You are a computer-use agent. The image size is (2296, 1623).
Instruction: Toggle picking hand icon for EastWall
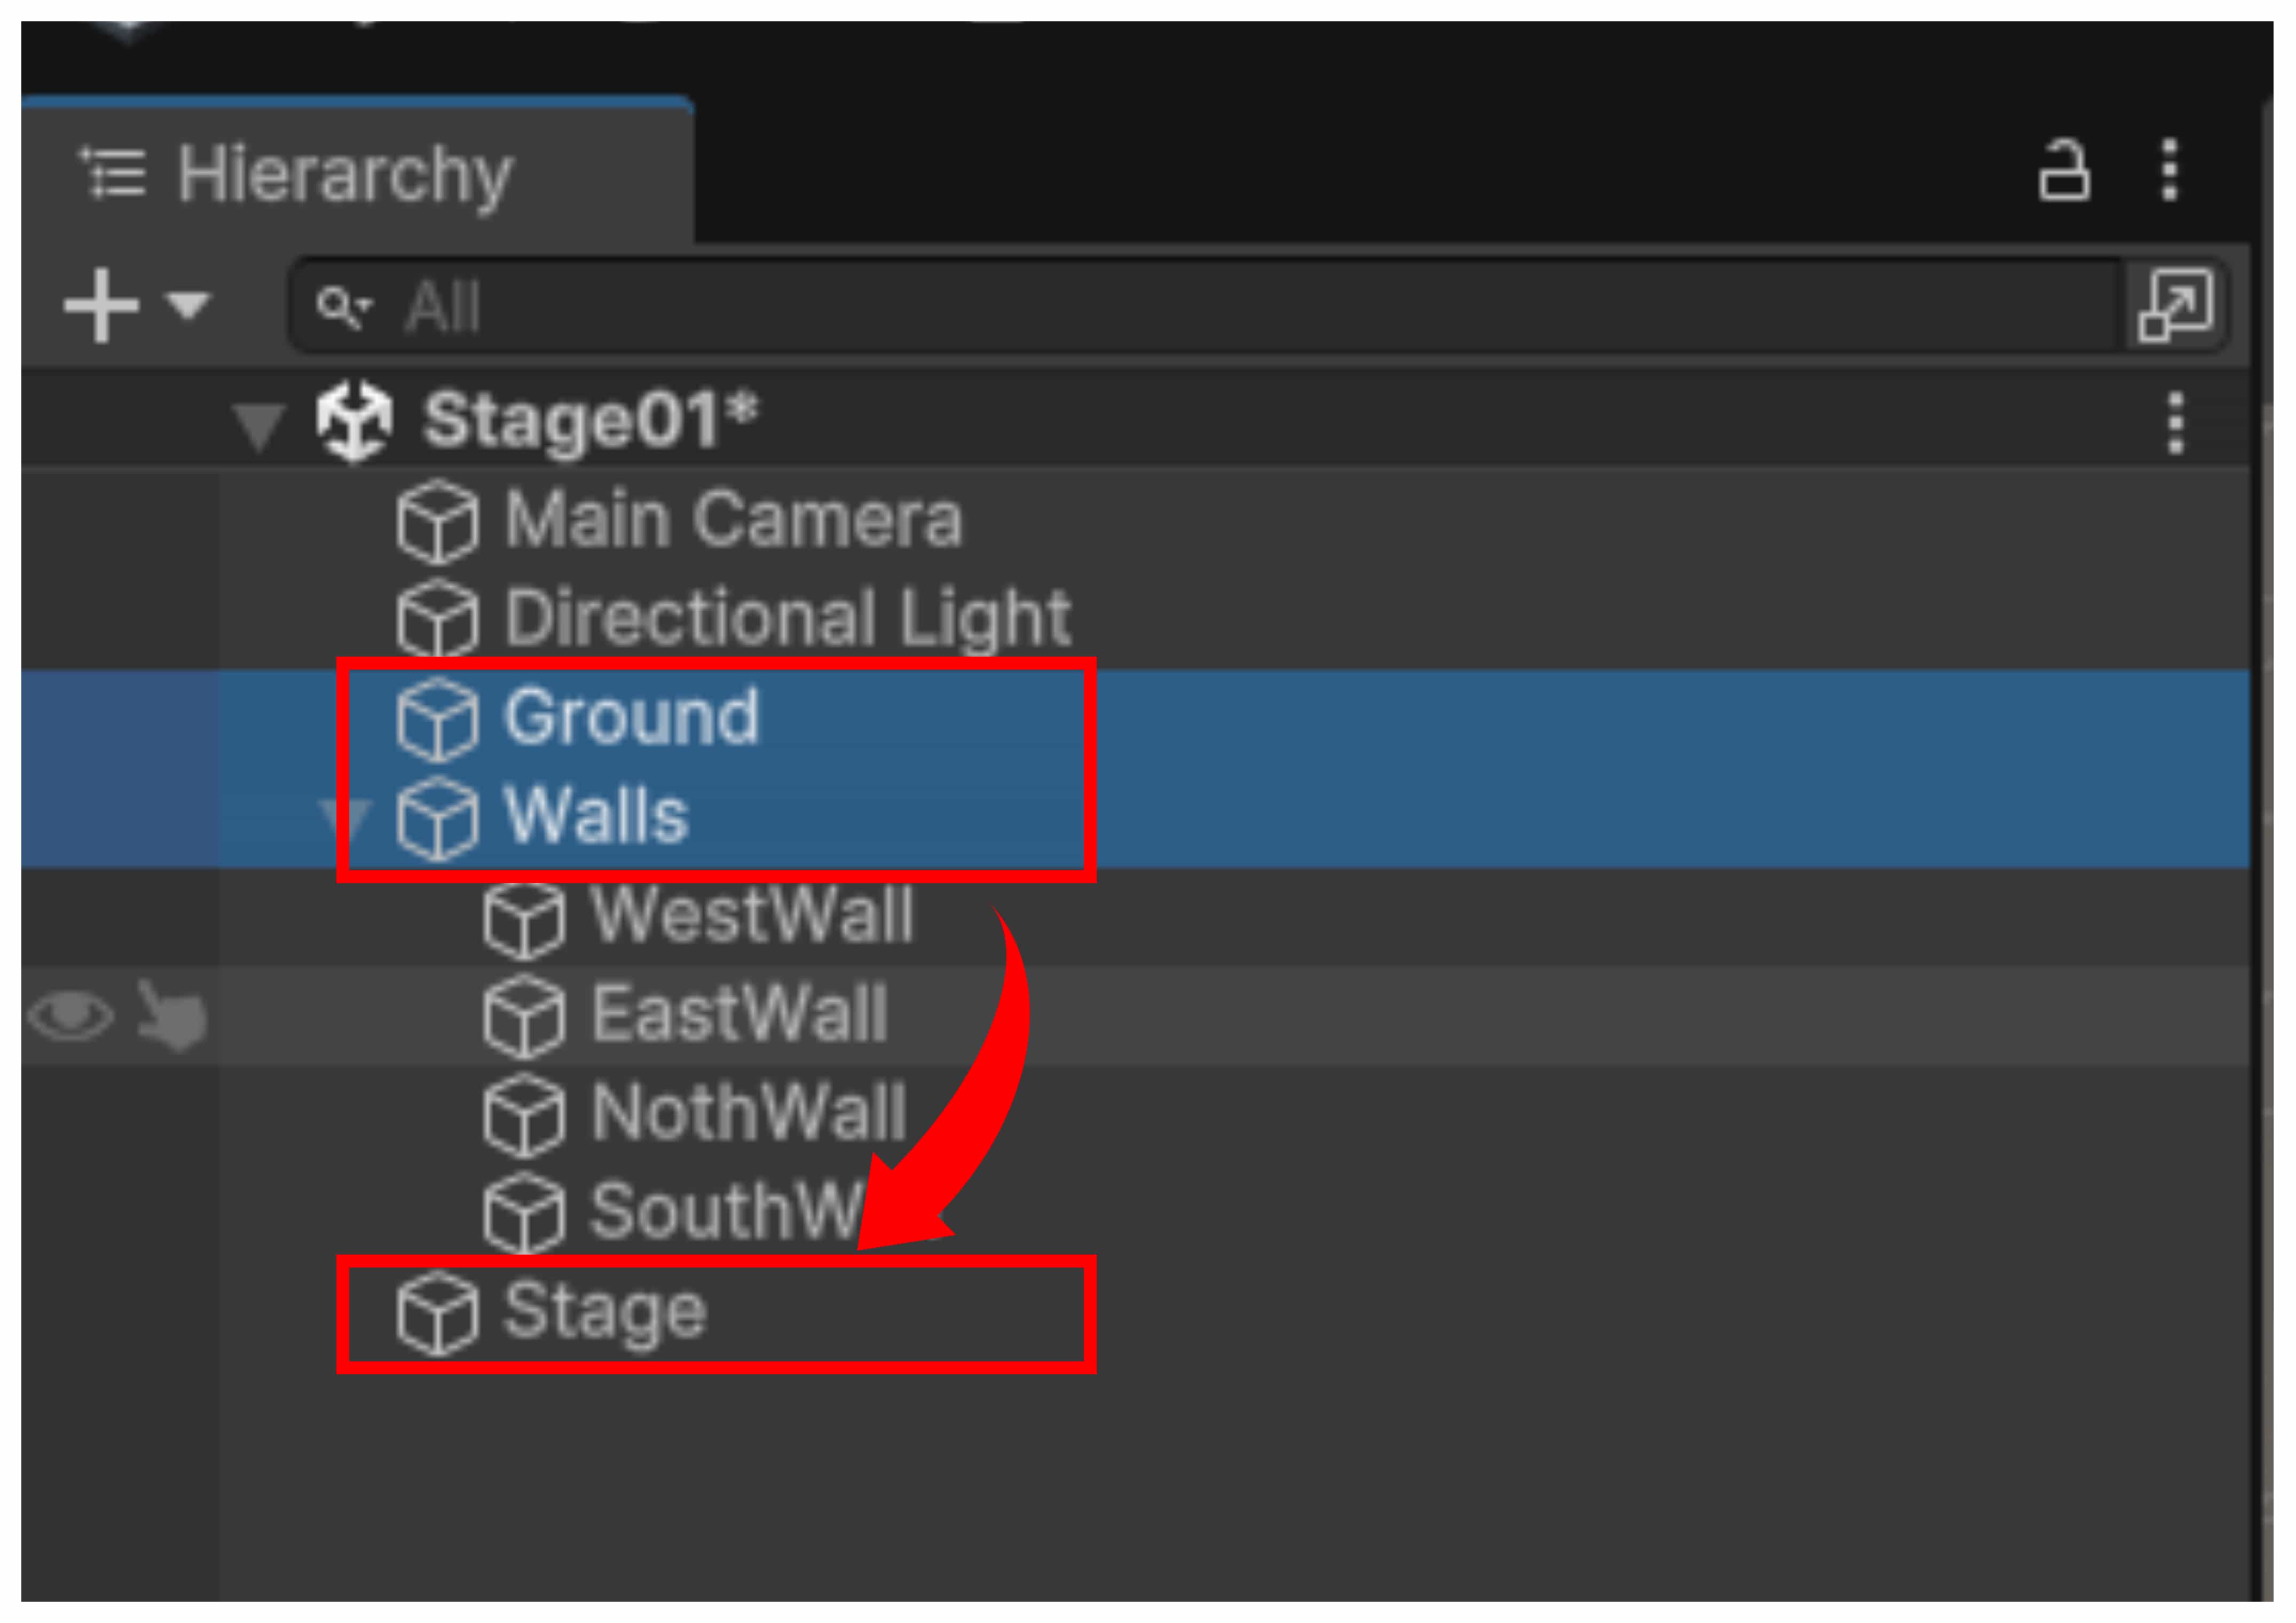[172, 1017]
